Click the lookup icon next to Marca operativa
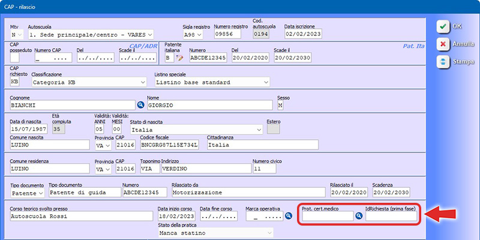This screenshot has width=480, height=240. [288, 216]
